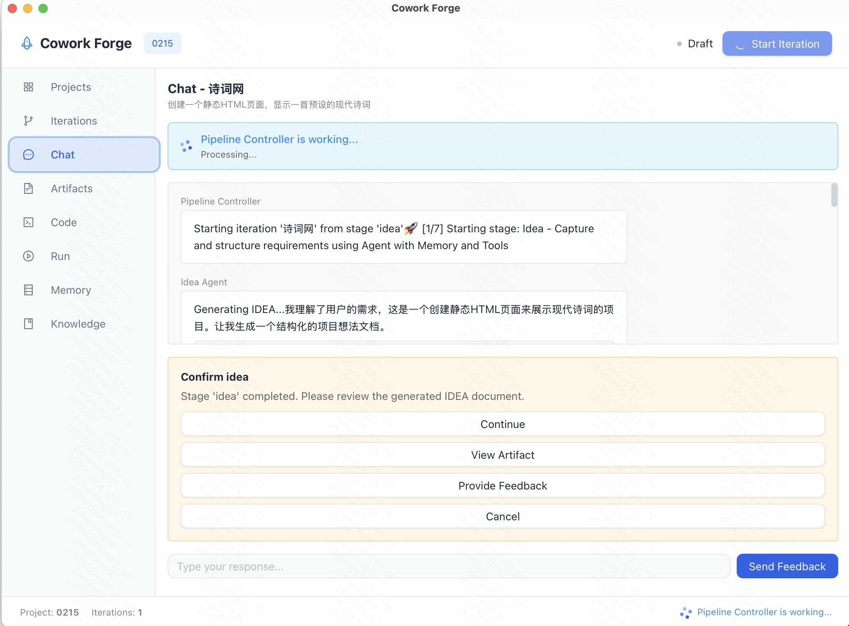Click the chat message scrollbar
The height and width of the screenshot is (626, 849).
(x=834, y=195)
